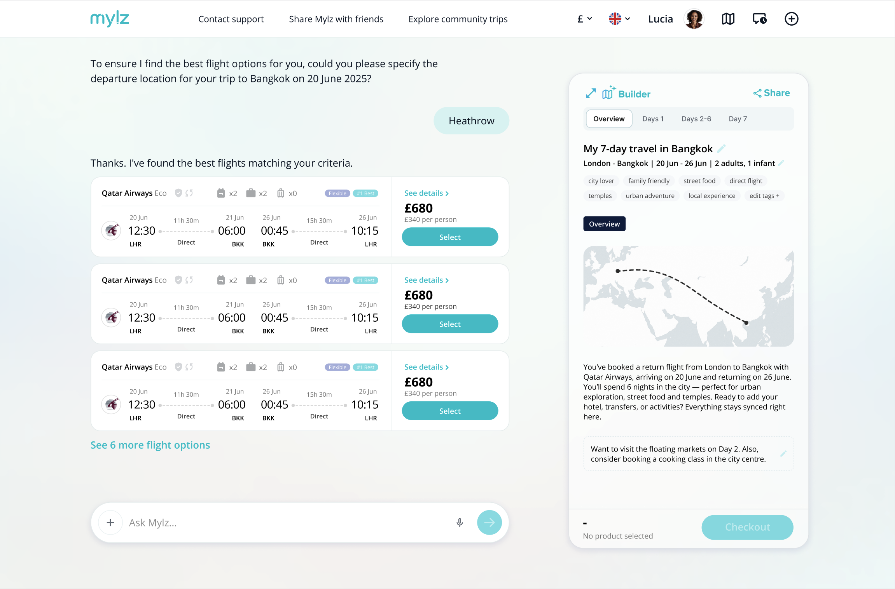Click the new trip plus circle icon

[791, 19]
